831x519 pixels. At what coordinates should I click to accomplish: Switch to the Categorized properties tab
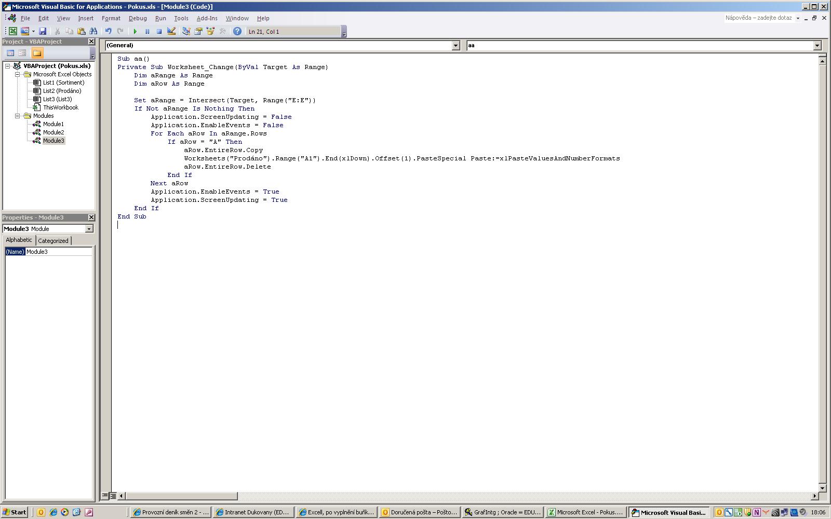pos(53,241)
